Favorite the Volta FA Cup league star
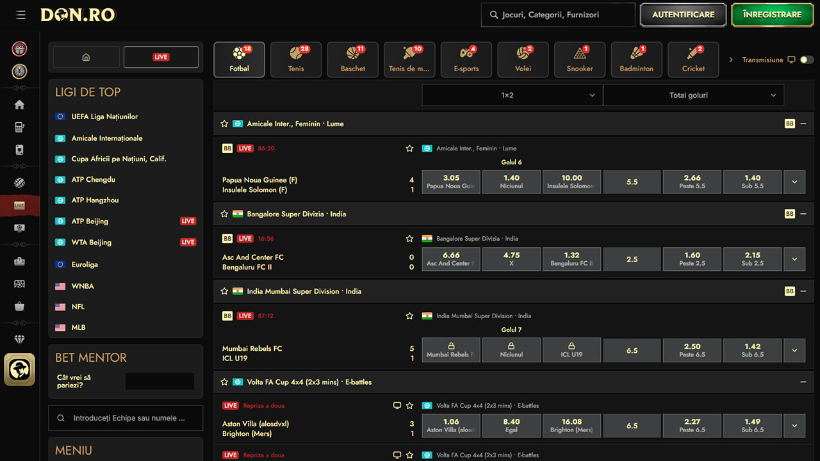 [224, 382]
